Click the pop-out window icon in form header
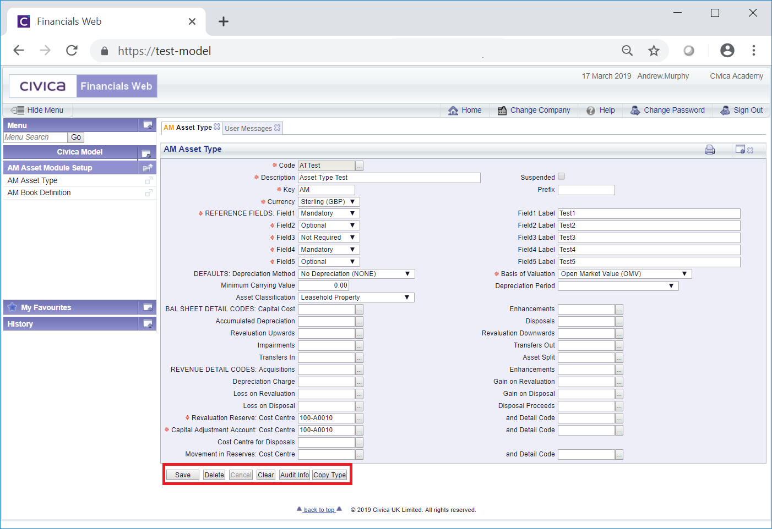This screenshot has height=529, width=772. [740, 150]
